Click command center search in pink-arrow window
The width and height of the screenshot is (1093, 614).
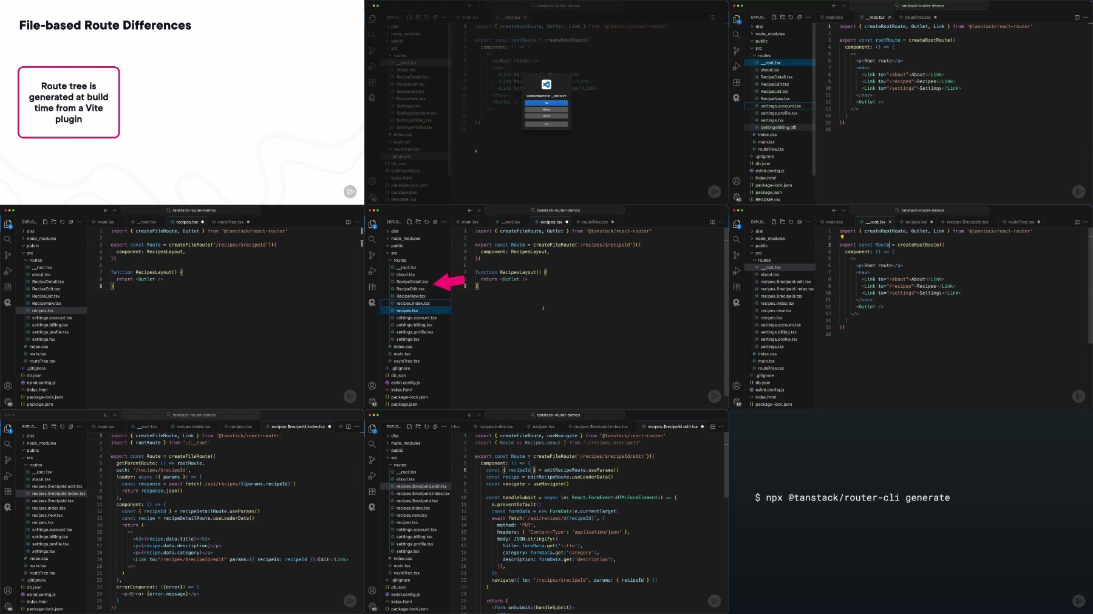[x=555, y=210]
